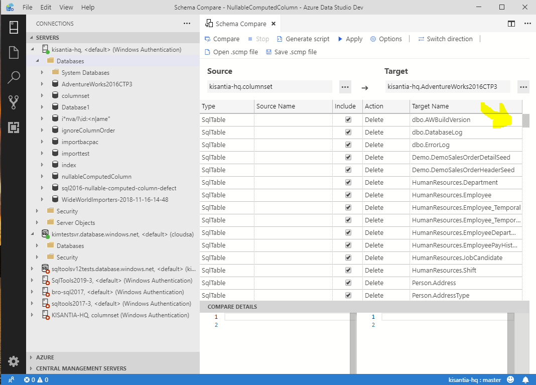Expand the AdventureWorks2016CTP3 database node

click(x=43, y=84)
